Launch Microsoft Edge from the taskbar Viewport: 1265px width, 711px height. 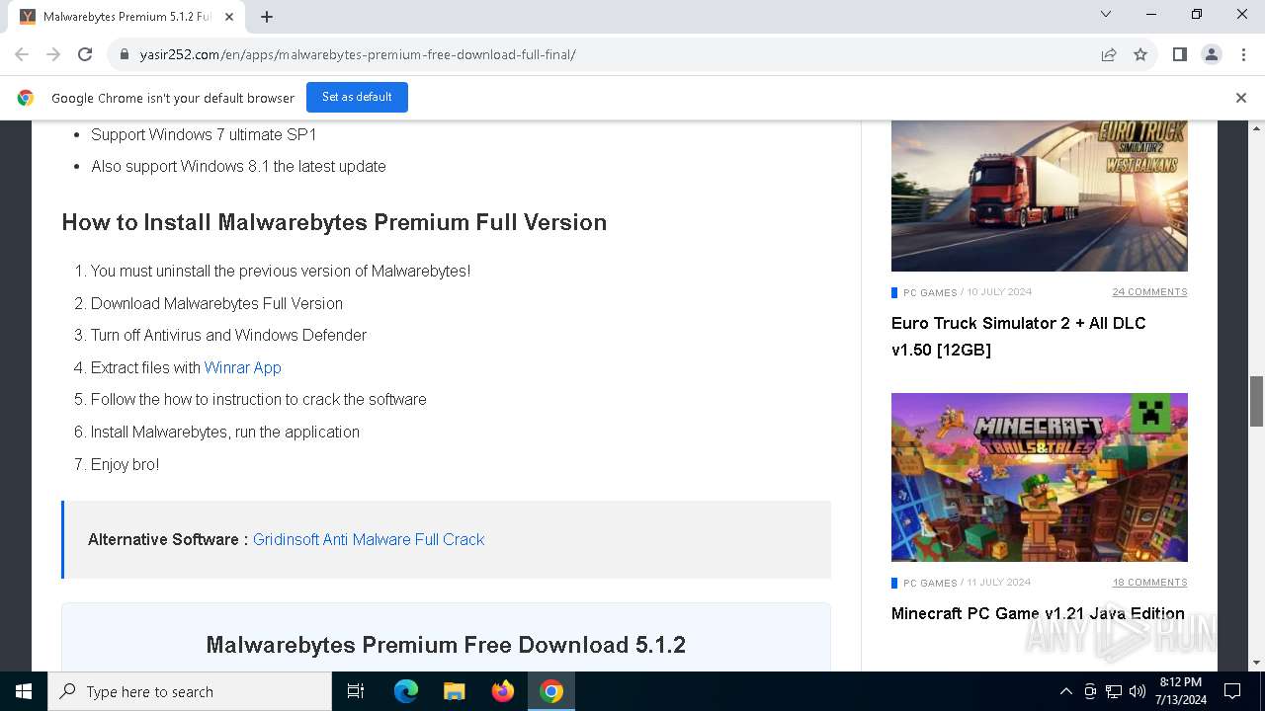click(x=406, y=691)
